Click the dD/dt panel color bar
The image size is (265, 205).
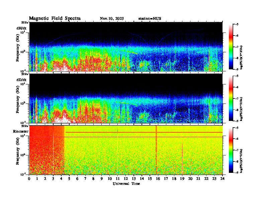coord(231,98)
